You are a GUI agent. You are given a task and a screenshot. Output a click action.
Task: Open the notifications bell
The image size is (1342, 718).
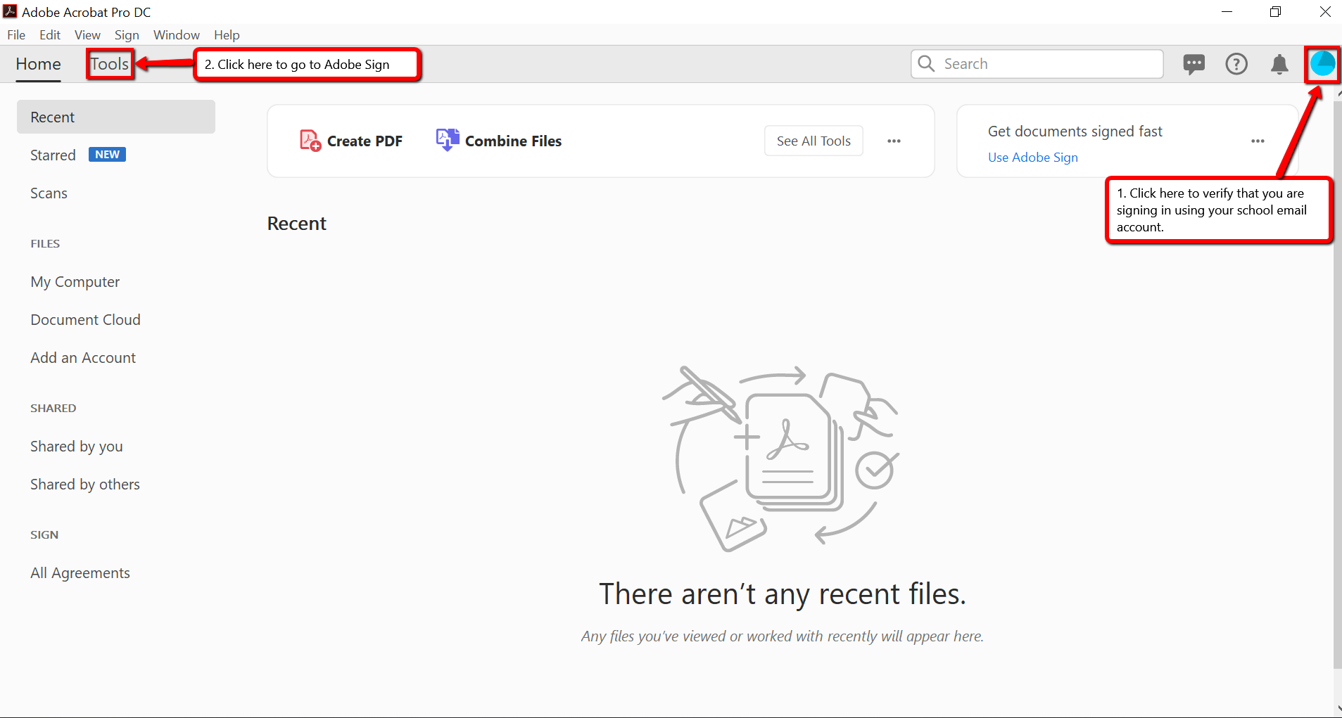tap(1279, 64)
